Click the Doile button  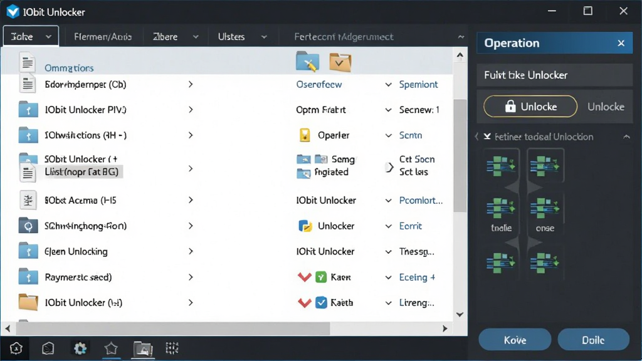click(x=593, y=340)
